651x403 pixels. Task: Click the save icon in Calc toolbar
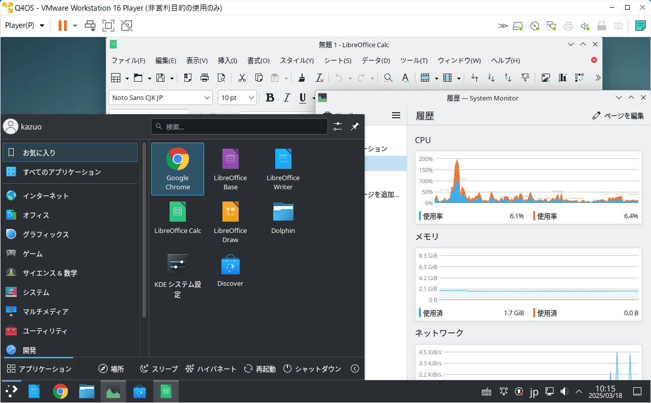click(160, 78)
